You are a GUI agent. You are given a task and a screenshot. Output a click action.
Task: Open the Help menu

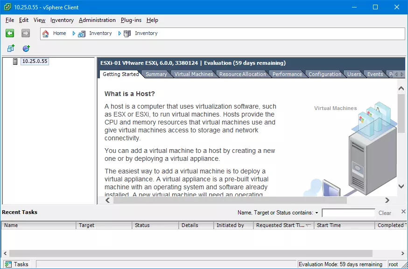coord(152,20)
